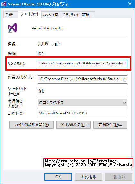135x184 pixels.
Task: Focus the ショートカットキー field
Action: pos(82,92)
